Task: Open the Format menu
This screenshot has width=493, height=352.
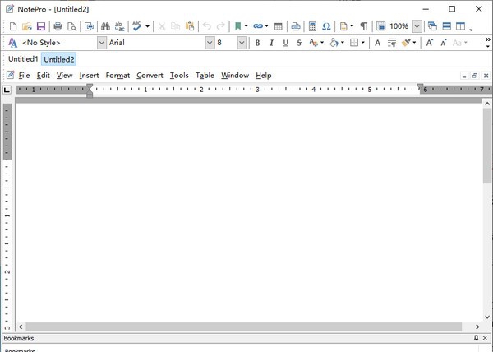Action: [117, 76]
